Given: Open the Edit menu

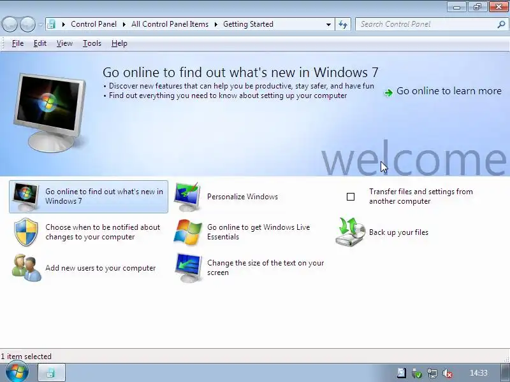Looking at the screenshot, I should 40,43.
